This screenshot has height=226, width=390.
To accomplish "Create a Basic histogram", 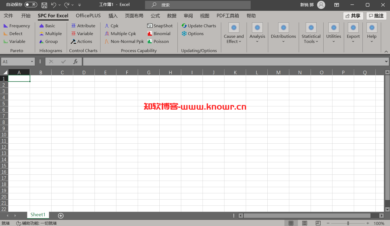I will (47, 26).
